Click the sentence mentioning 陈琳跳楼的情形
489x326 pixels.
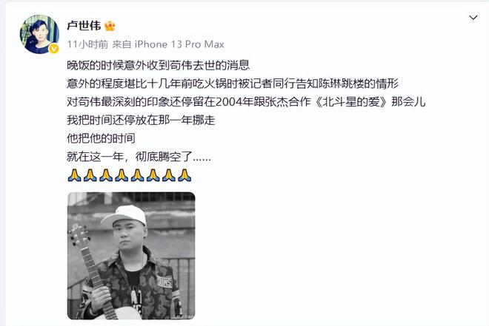coord(233,84)
